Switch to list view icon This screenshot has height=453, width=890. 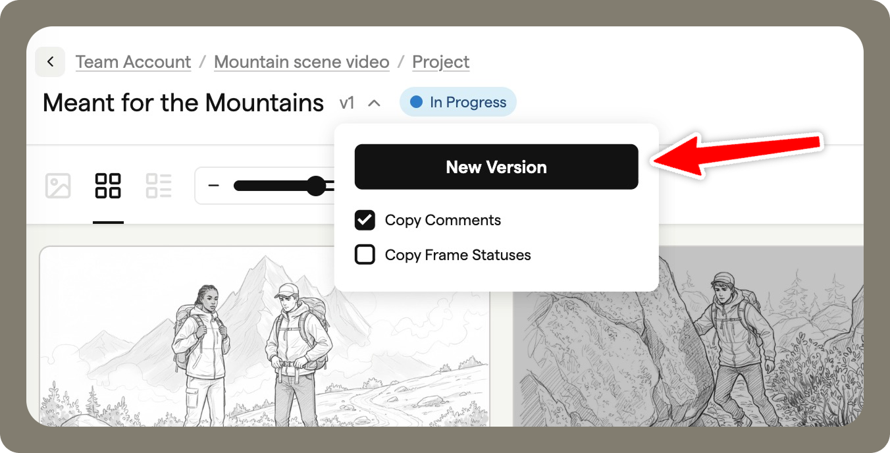click(x=159, y=186)
